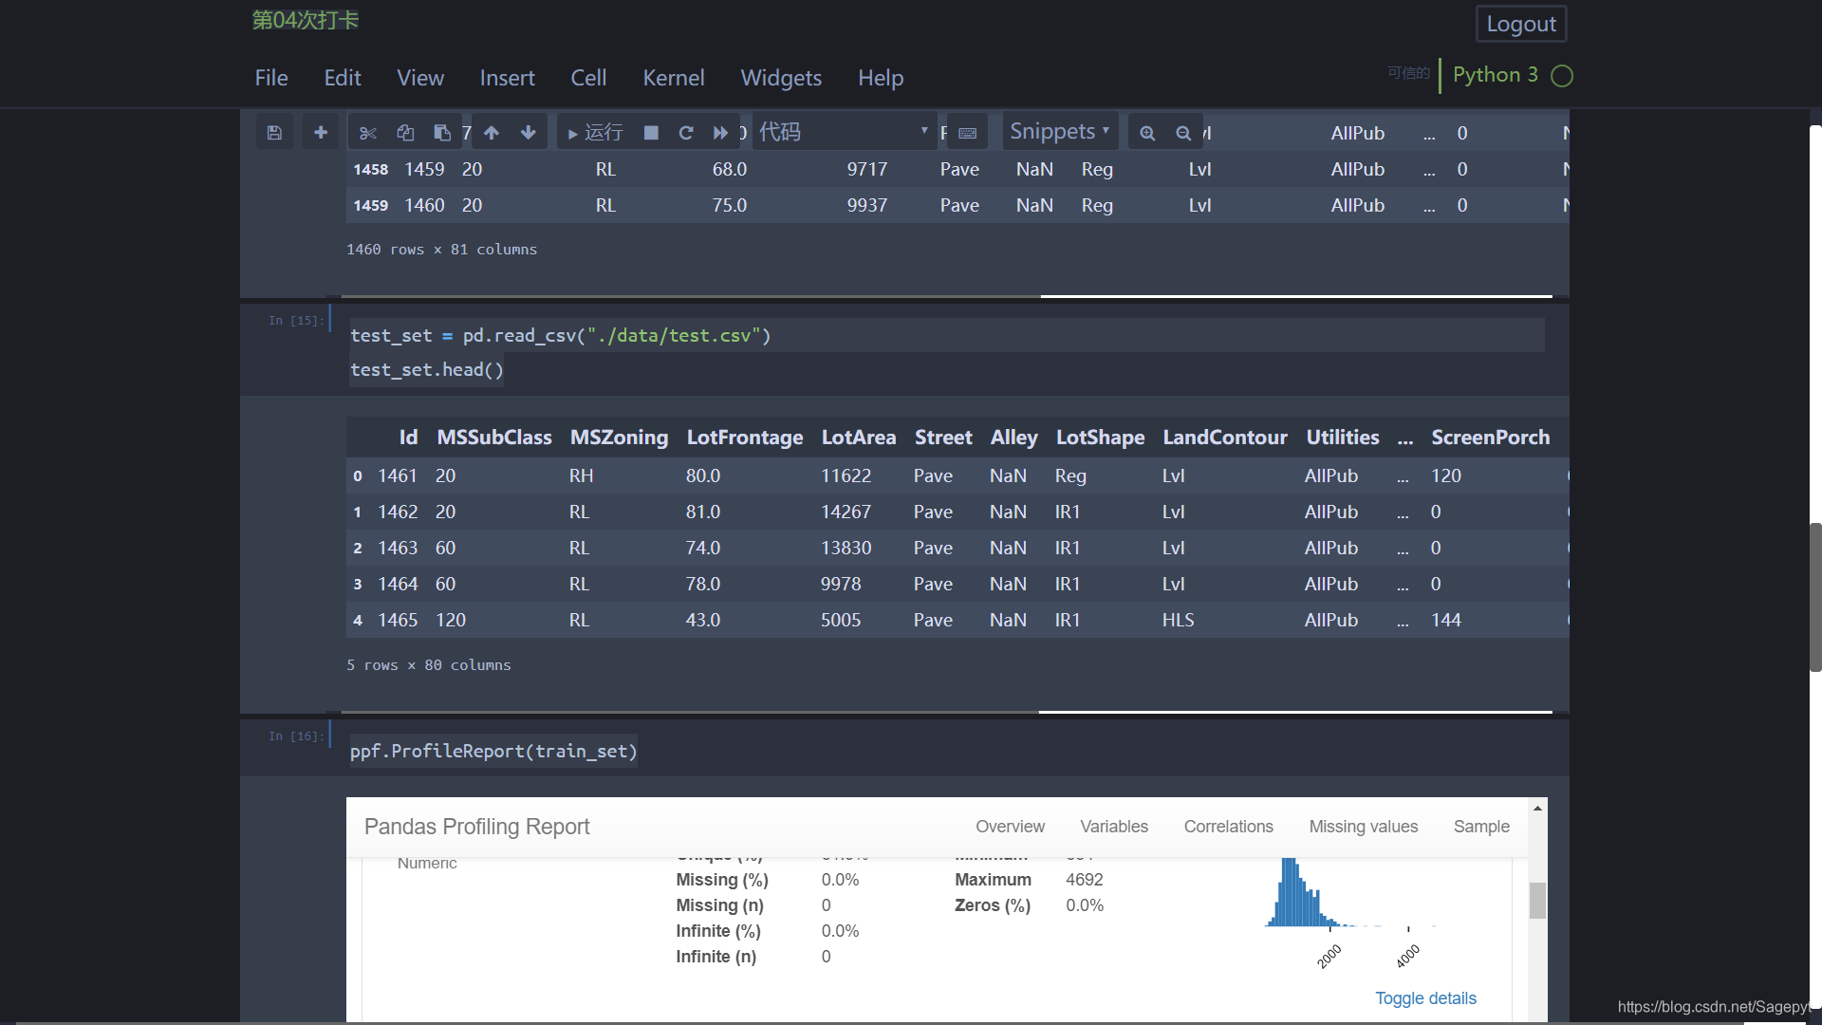
Task: Open the Cell menu
Action: (x=588, y=78)
